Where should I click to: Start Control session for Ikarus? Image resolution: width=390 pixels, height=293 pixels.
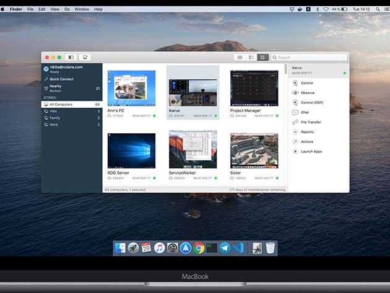click(306, 83)
